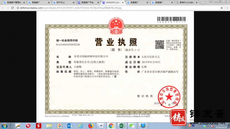Screen dimensions: 230x129
Task: Open the Chrome three-dot menu
Action: 227,8
